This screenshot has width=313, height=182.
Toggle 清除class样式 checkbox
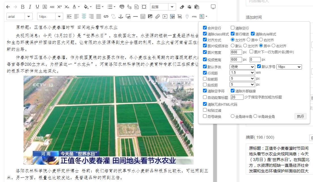click(205, 34)
